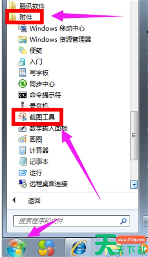Open the 截图工具 snipping tool icon
This screenshot has height=257, width=148.
click(x=23, y=117)
